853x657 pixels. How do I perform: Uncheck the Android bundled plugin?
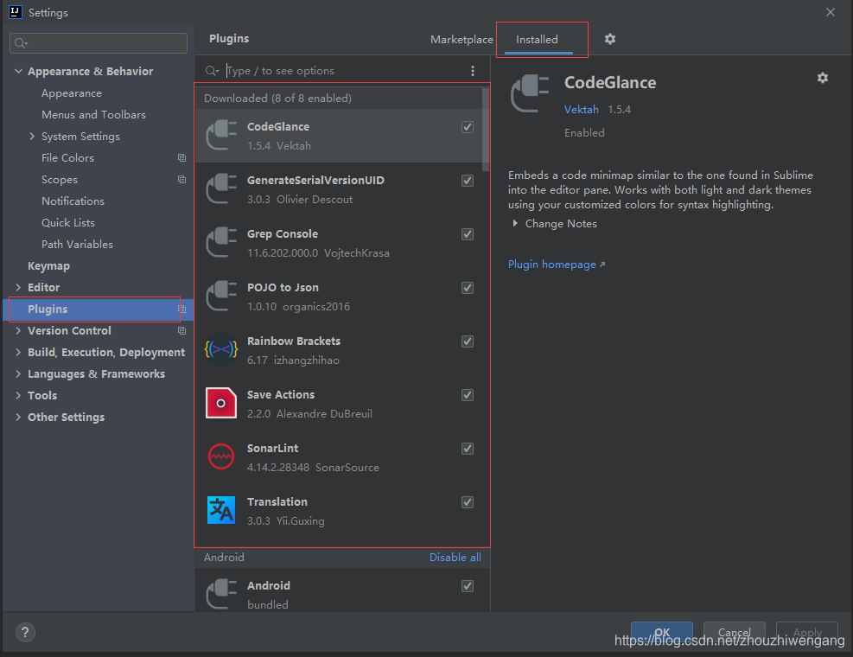coord(468,586)
